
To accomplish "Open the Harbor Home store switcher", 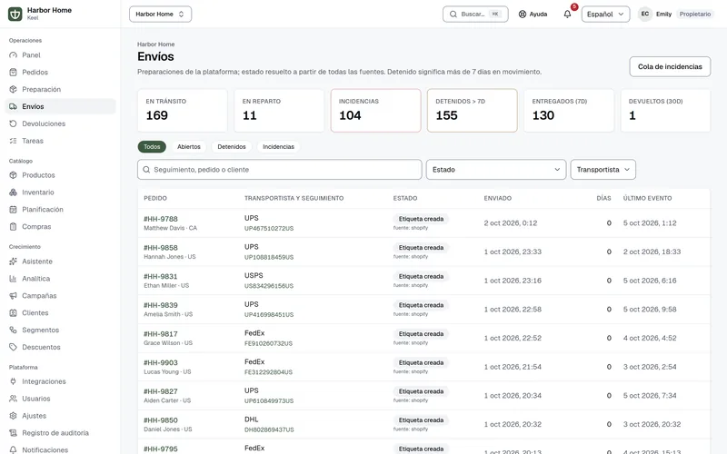I will (161, 14).
